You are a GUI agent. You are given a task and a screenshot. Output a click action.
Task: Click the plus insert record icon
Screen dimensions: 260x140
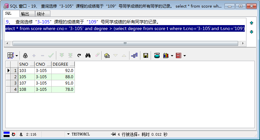[x=34, y=56]
